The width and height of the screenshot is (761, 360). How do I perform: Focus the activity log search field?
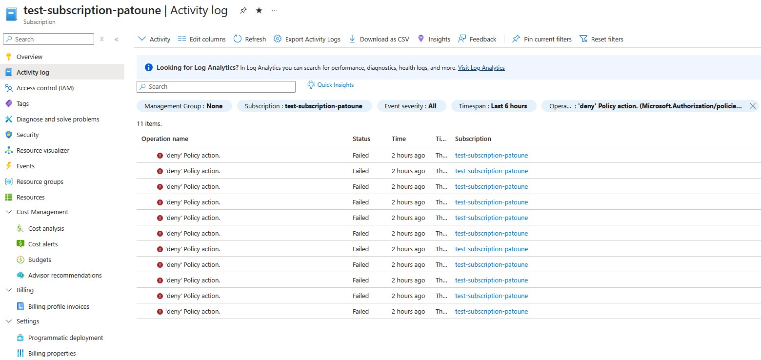point(216,87)
